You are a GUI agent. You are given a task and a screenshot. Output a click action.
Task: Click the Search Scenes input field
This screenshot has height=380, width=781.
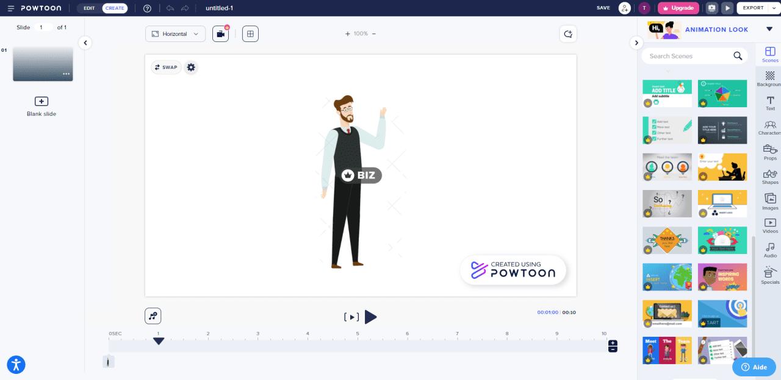[x=689, y=55]
